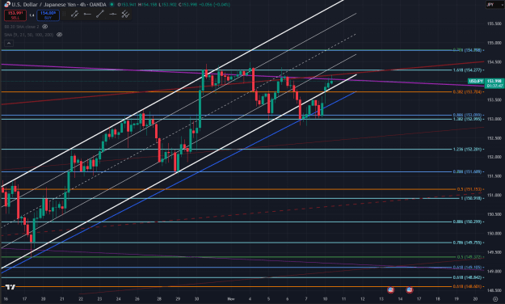Select the 0.5 (149.372) Fibonacci label
505x304 pixels.
[x=469, y=257]
